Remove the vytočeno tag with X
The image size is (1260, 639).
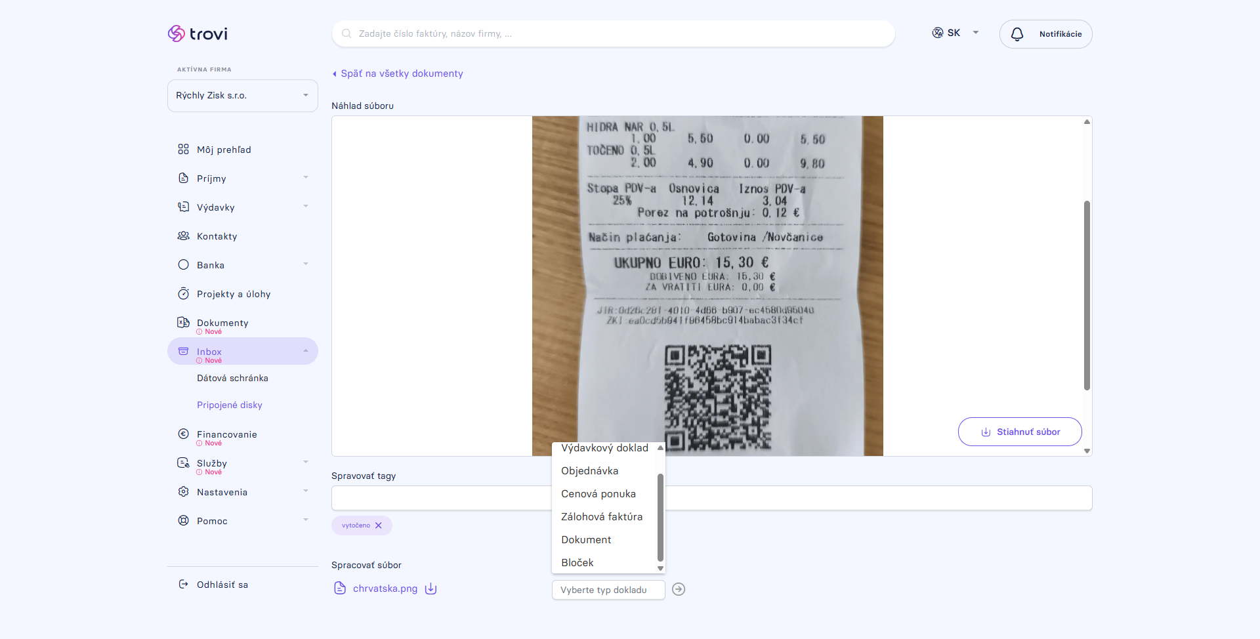[379, 526]
